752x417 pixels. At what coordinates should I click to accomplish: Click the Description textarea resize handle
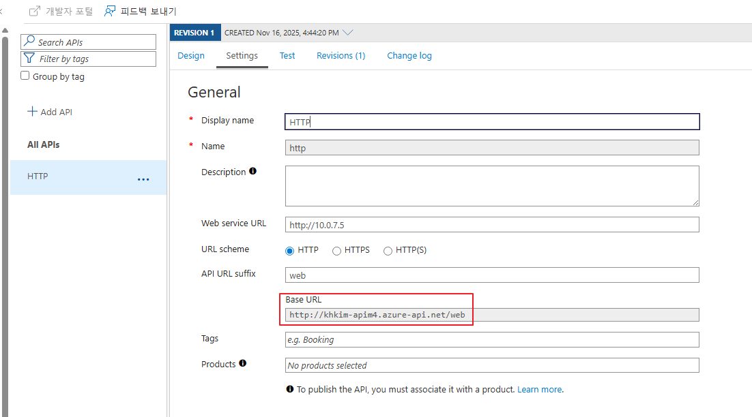click(695, 202)
